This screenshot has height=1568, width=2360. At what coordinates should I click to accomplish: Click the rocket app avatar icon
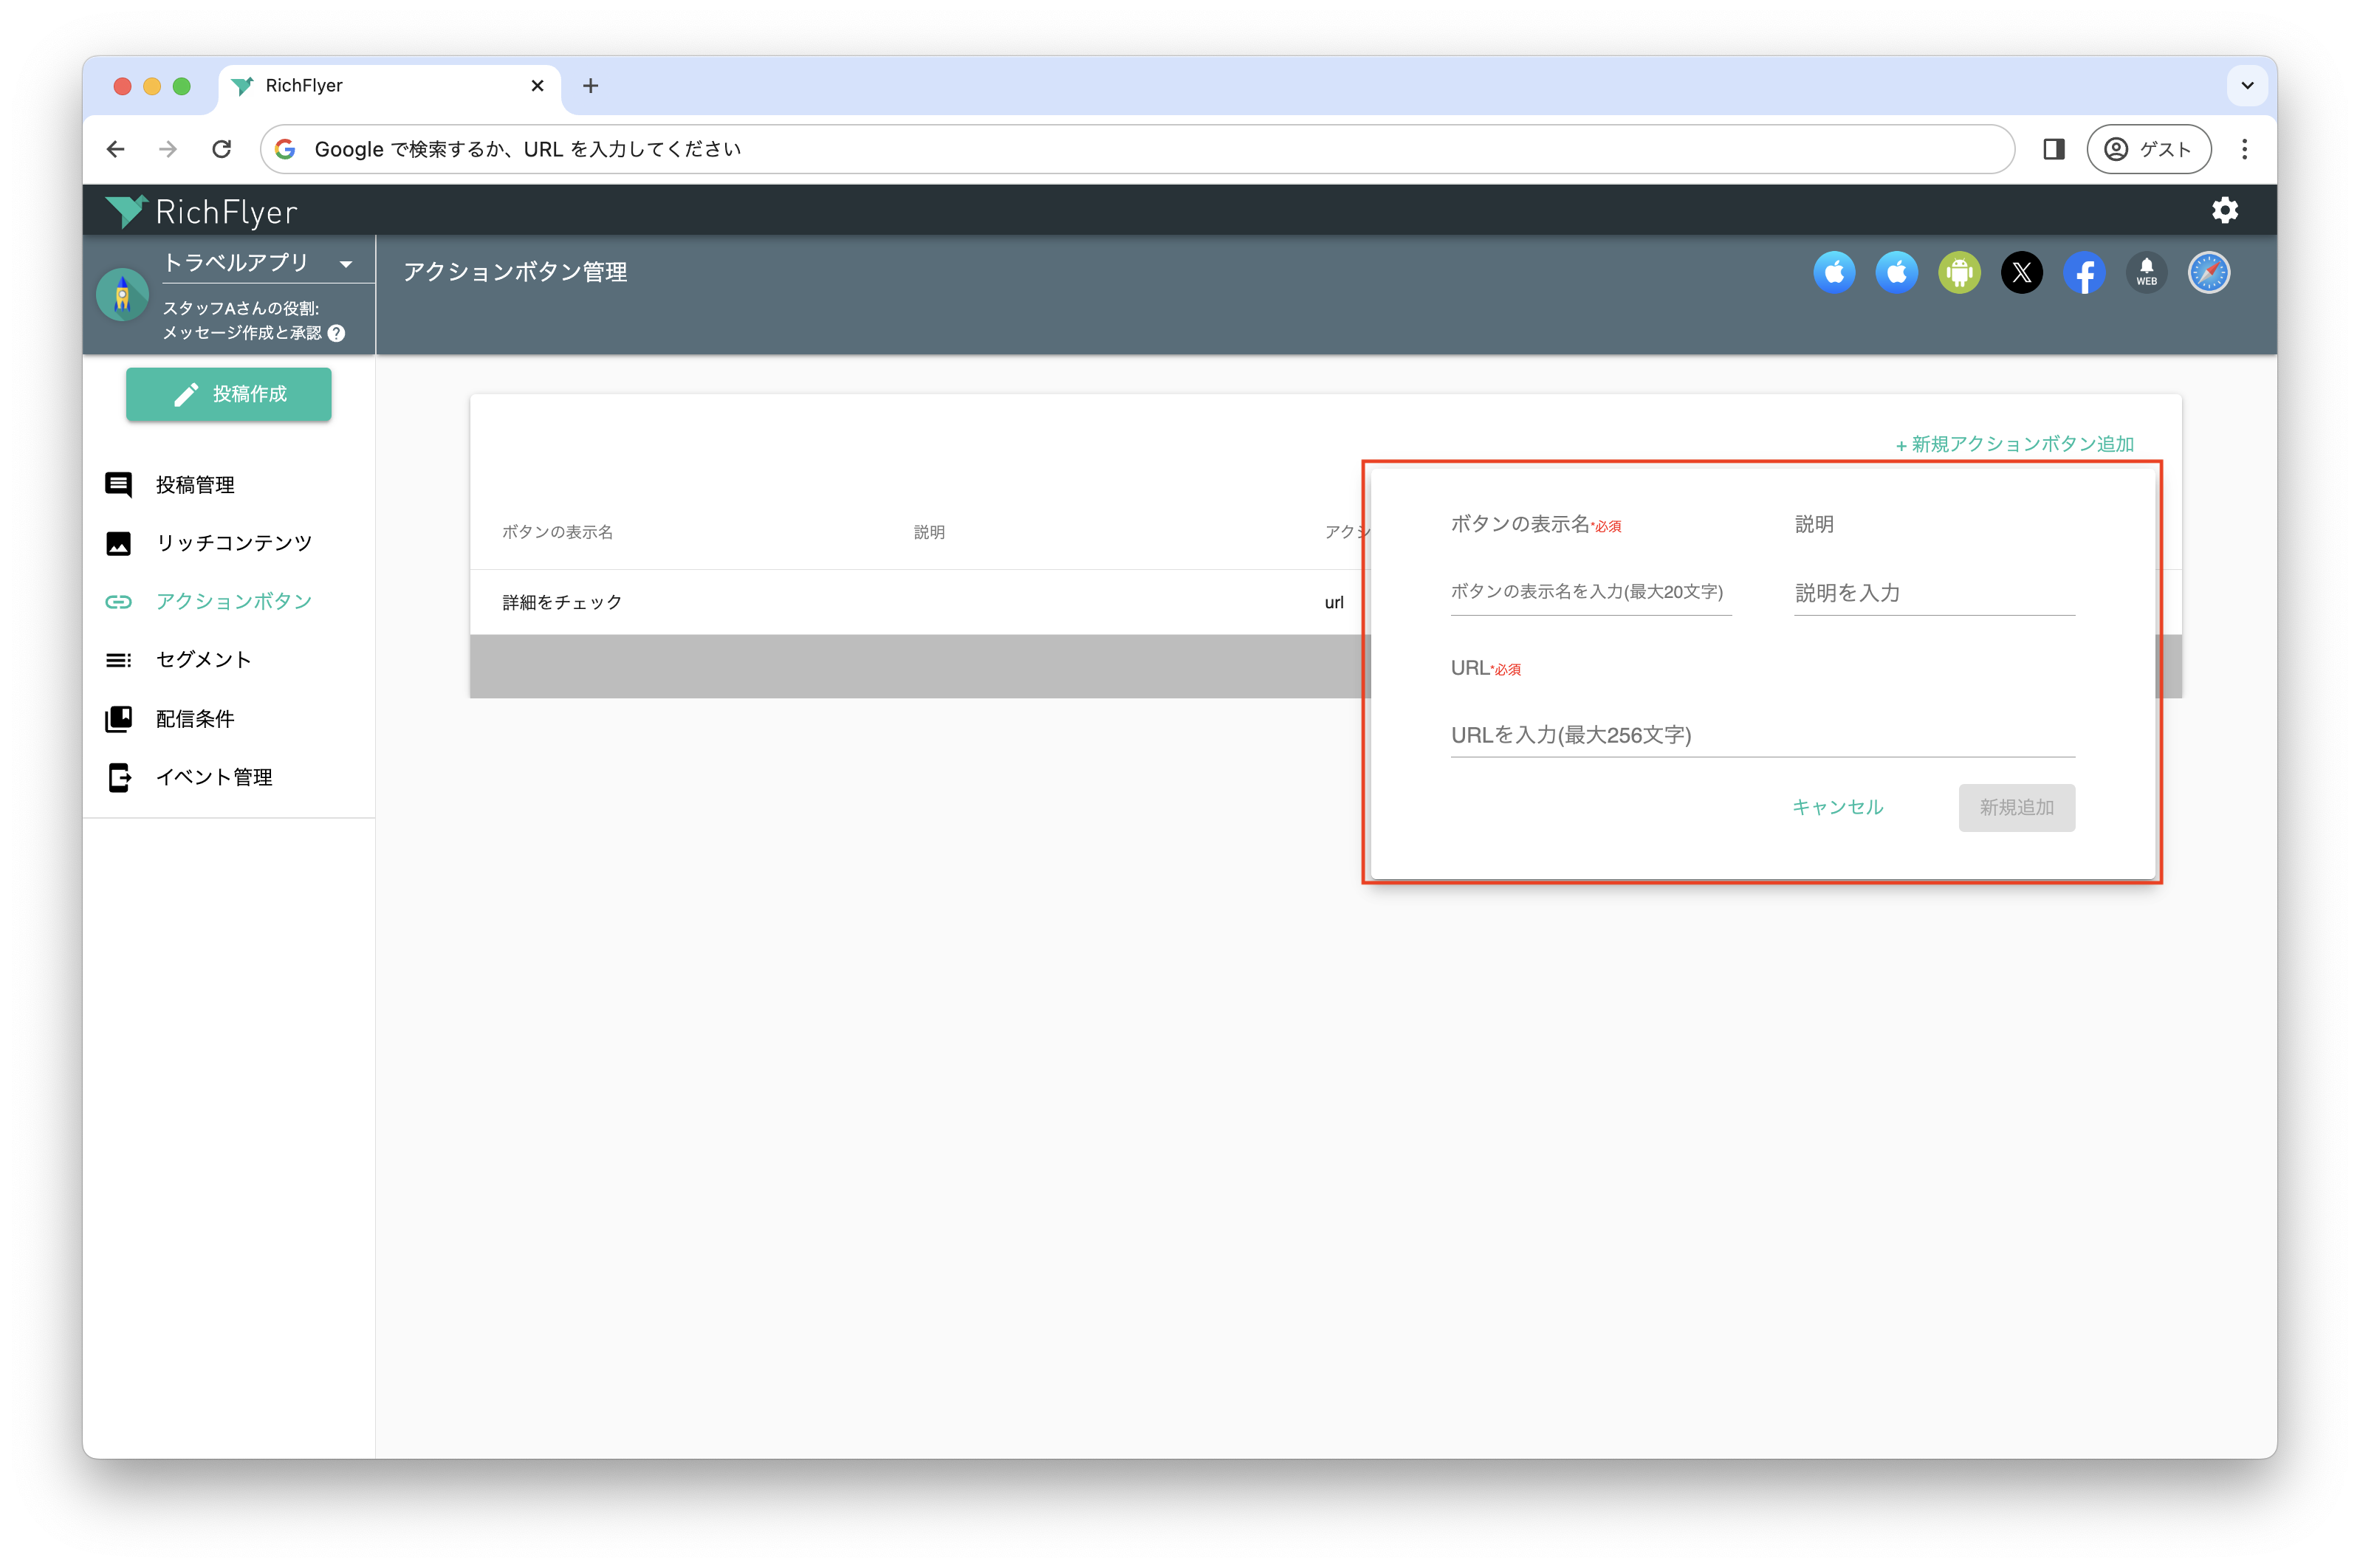coord(122,295)
